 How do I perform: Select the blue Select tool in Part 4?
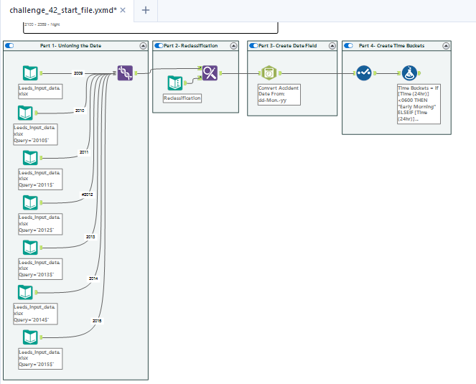[364, 73]
